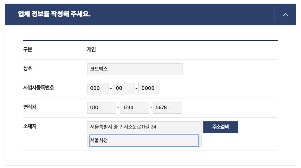
Task: Select the 연락처 middle field showing 1234
Action: 134,108
